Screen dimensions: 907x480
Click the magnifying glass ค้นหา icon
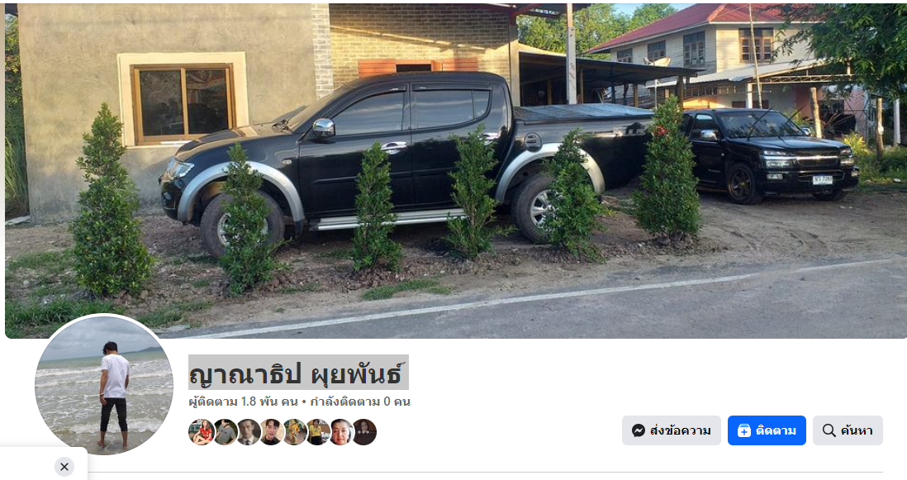(829, 431)
